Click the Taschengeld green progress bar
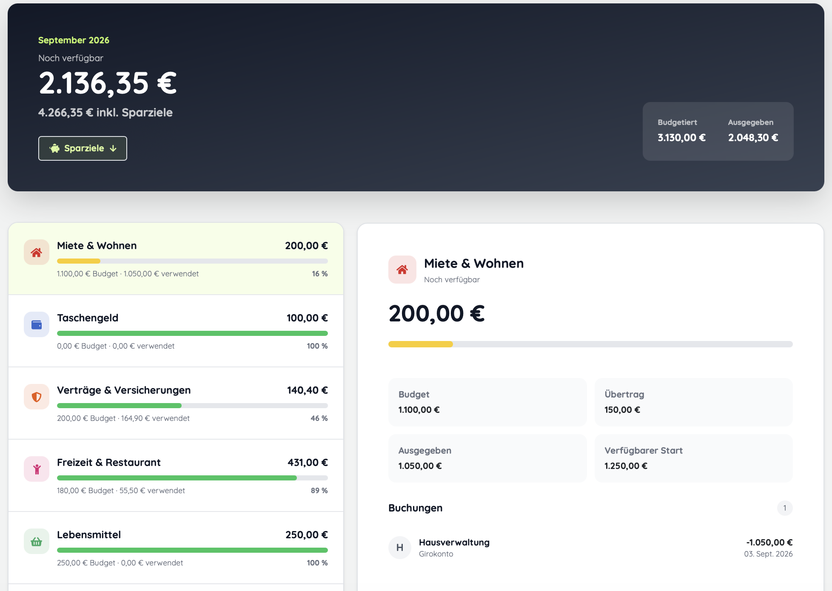This screenshot has width=832, height=591. click(x=192, y=333)
